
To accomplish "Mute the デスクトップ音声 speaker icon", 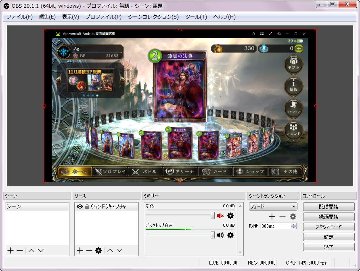I will pyautogui.click(x=220, y=235).
